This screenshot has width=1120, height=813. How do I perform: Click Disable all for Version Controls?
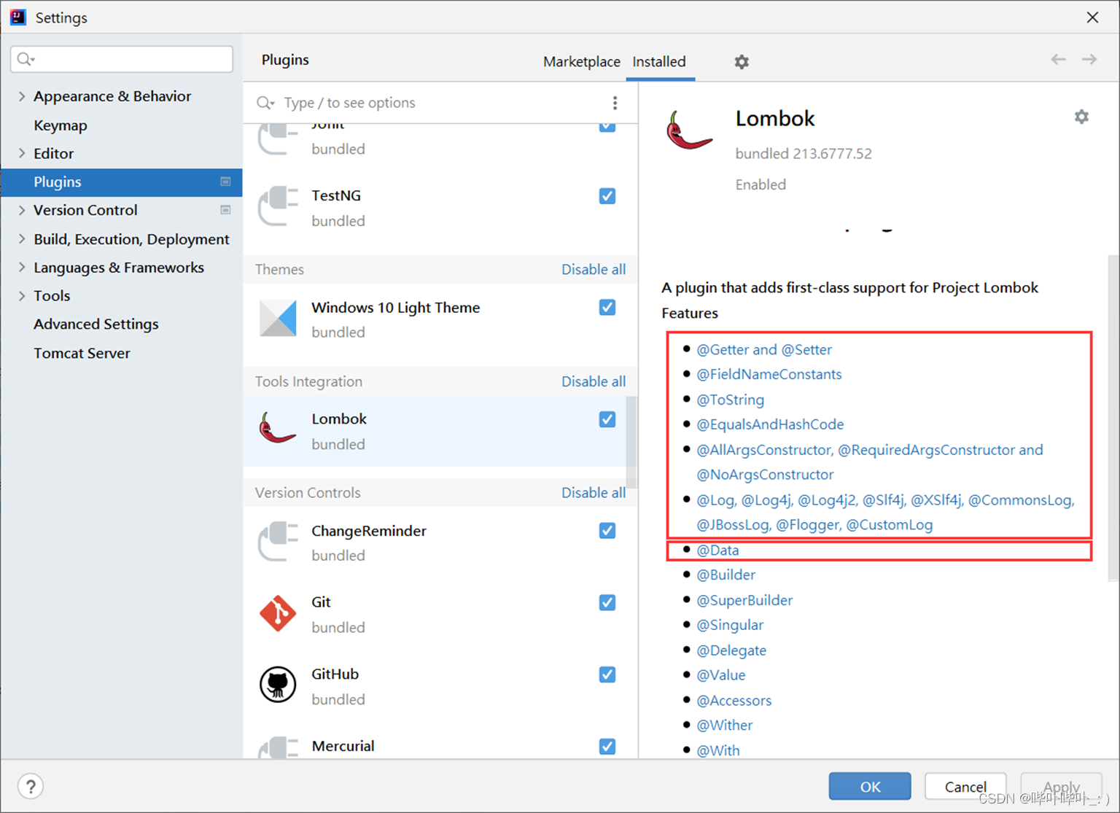pyautogui.click(x=594, y=493)
